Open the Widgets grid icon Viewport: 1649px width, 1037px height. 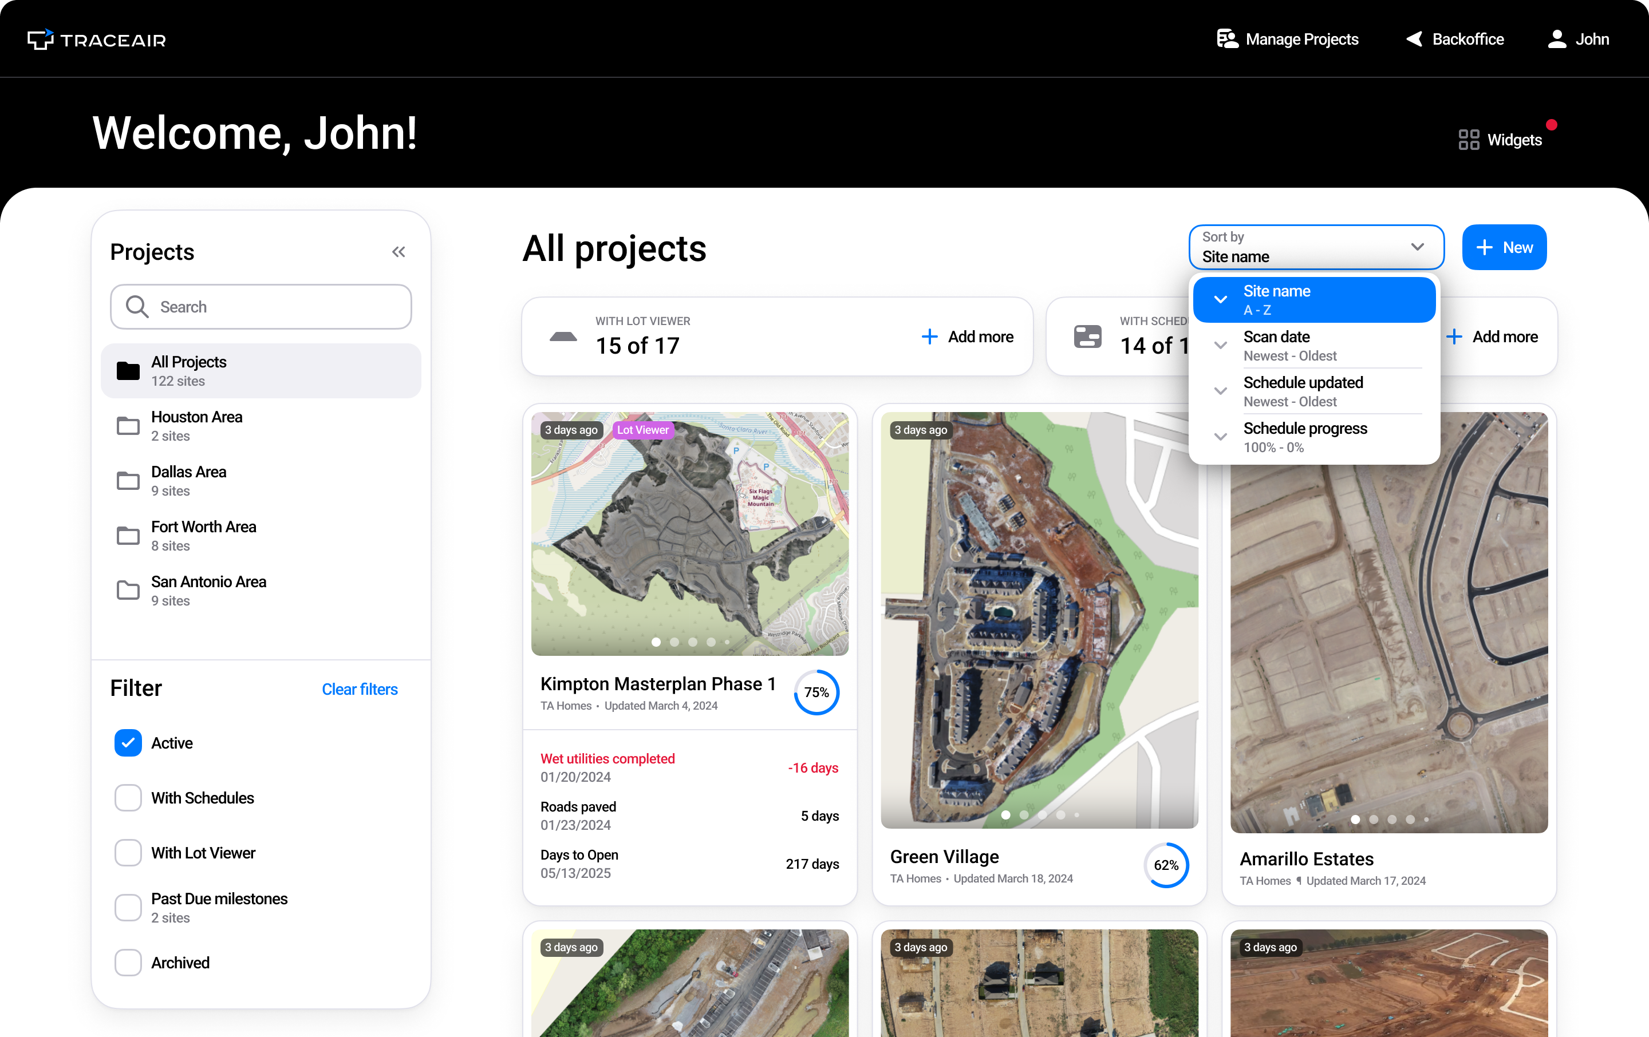click(1468, 140)
